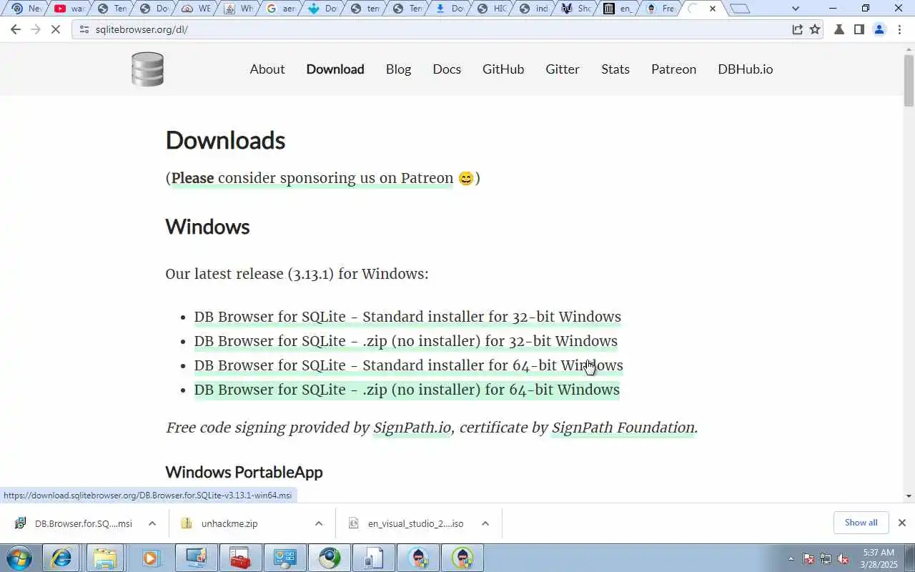Switch to the 'WE' tab

click(195, 9)
